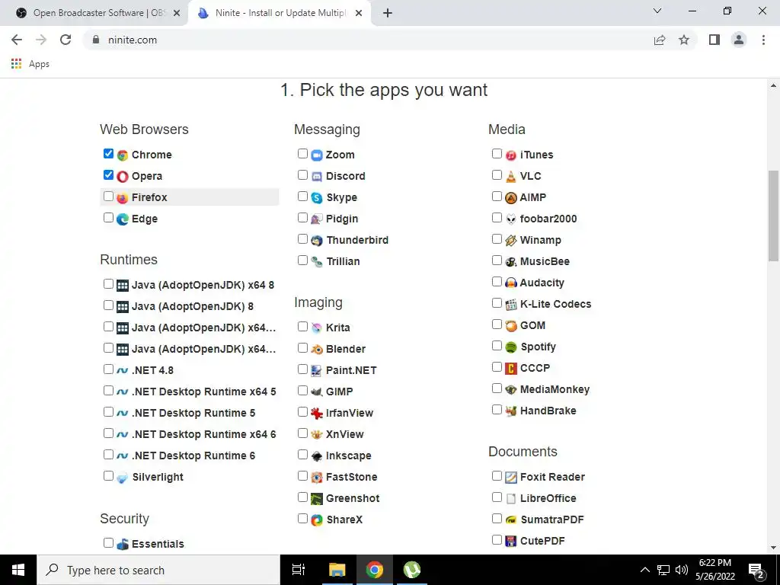The width and height of the screenshot is (780, 585).
Task: Select the Ninite tab
Action: pyautogui.click(x=280, y=13)
